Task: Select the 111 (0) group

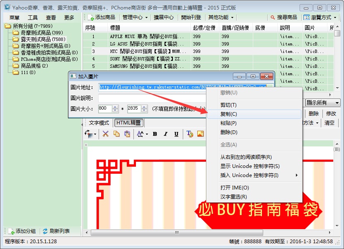Action: point(28,72)
